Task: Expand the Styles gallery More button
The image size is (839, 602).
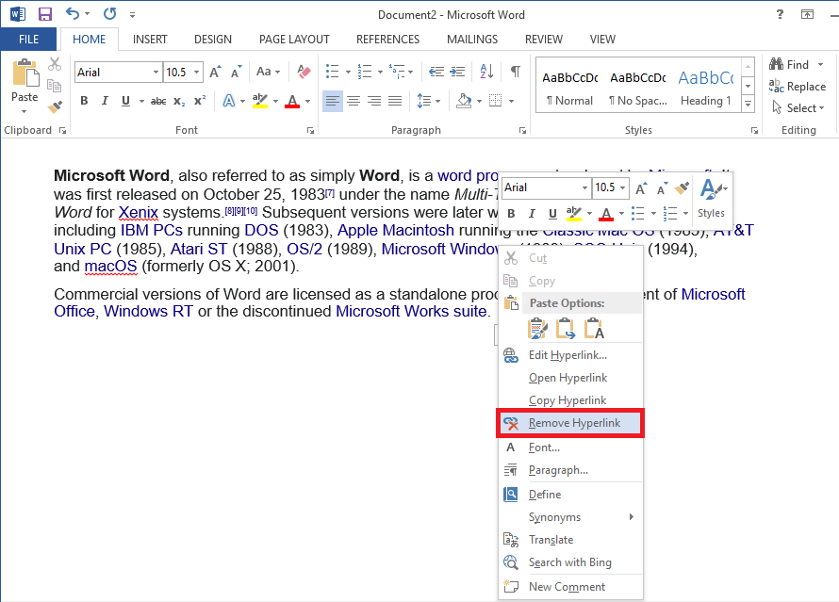Action: click(x=749, y=104)
